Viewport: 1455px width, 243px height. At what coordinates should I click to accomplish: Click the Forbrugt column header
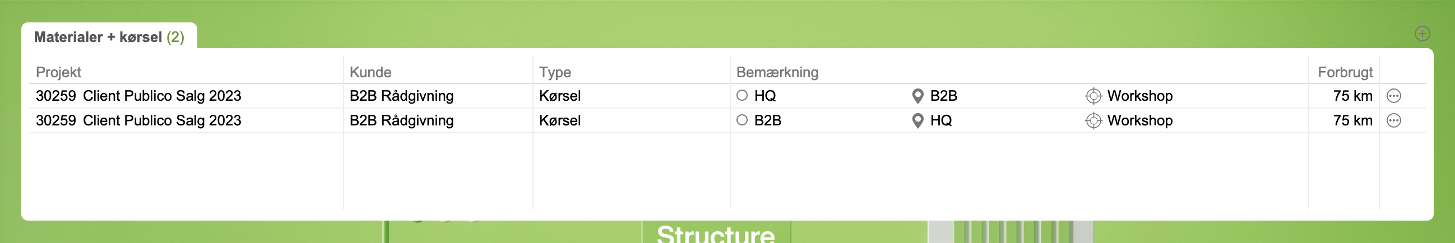pos(1344,72)
